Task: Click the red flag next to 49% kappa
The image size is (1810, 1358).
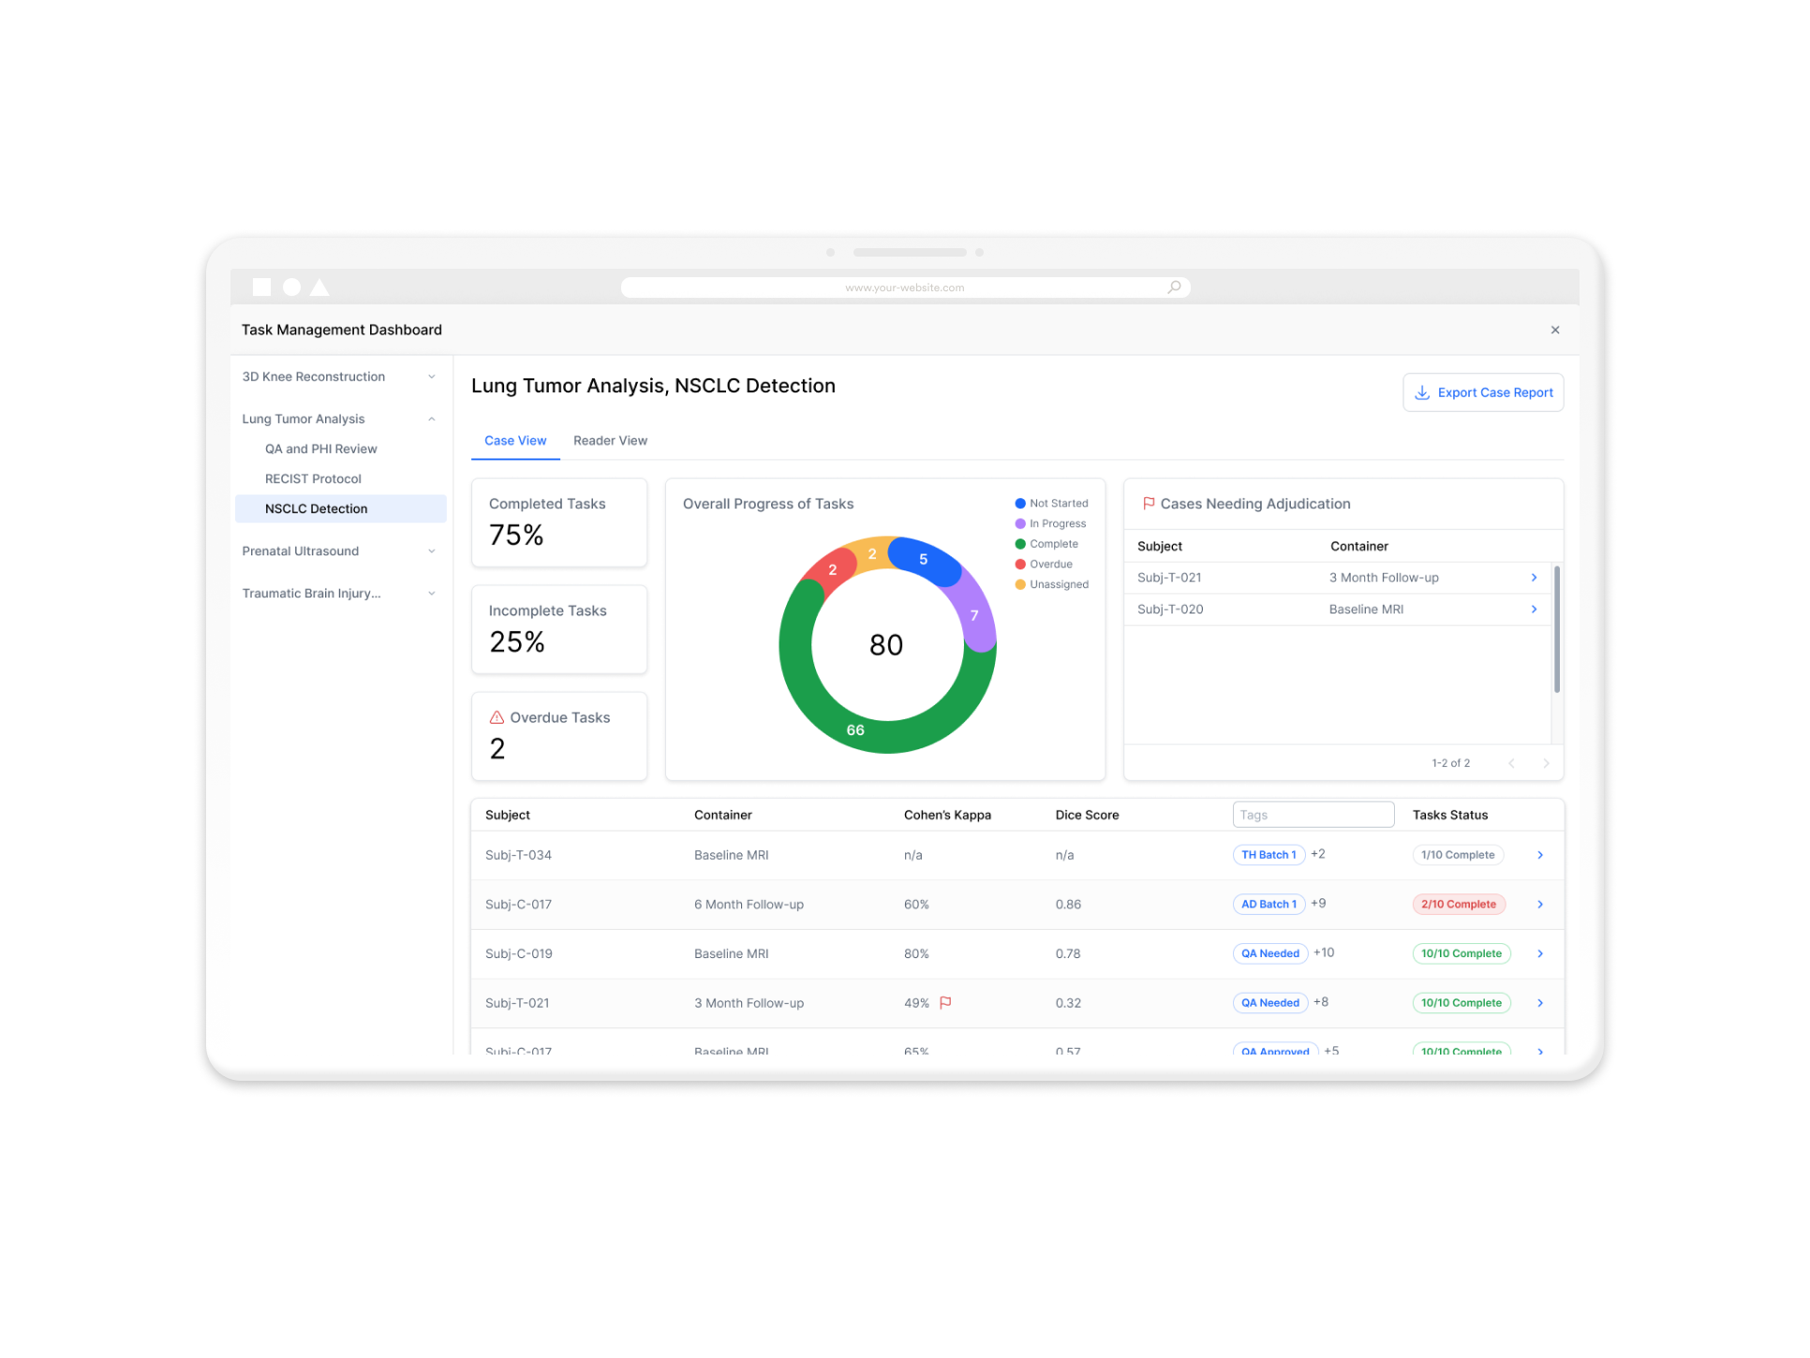Action: [x=945, y=1003]
